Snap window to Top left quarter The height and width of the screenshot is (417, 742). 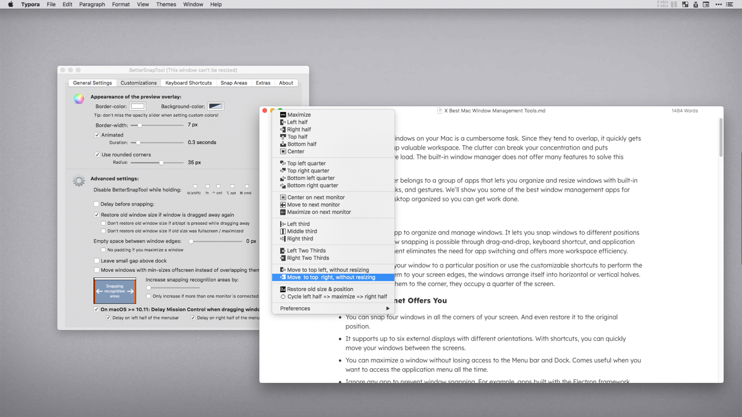click(333, 164)
